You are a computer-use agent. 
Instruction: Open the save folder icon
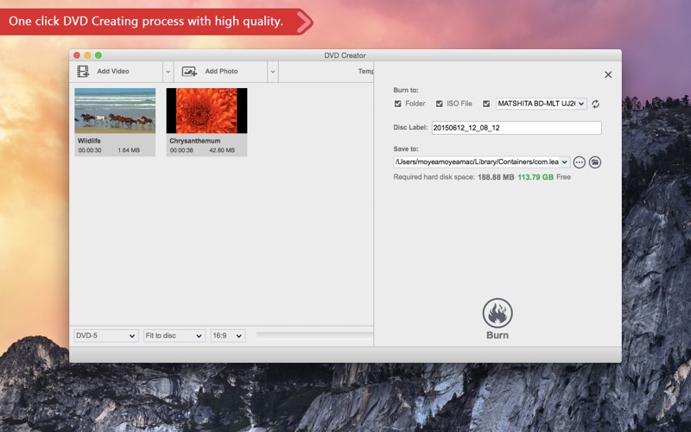(x=595, y=162)
